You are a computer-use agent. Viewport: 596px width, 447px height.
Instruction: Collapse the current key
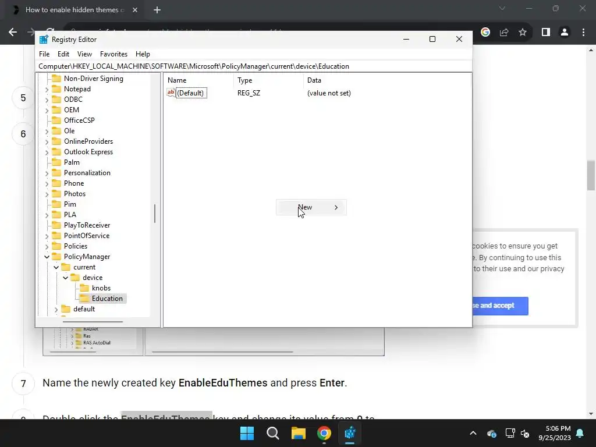point(56,267)
